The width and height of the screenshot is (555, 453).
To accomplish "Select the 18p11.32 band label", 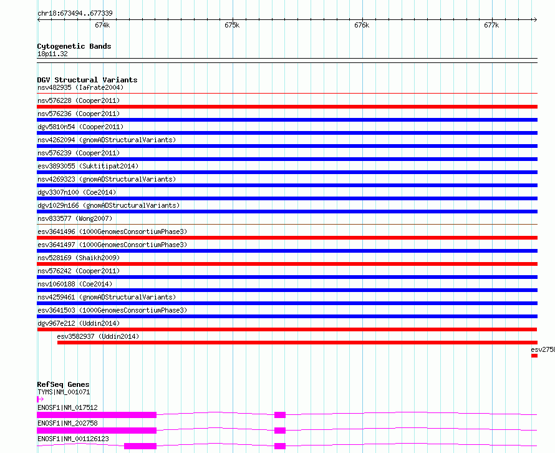I will click(52, 54).
